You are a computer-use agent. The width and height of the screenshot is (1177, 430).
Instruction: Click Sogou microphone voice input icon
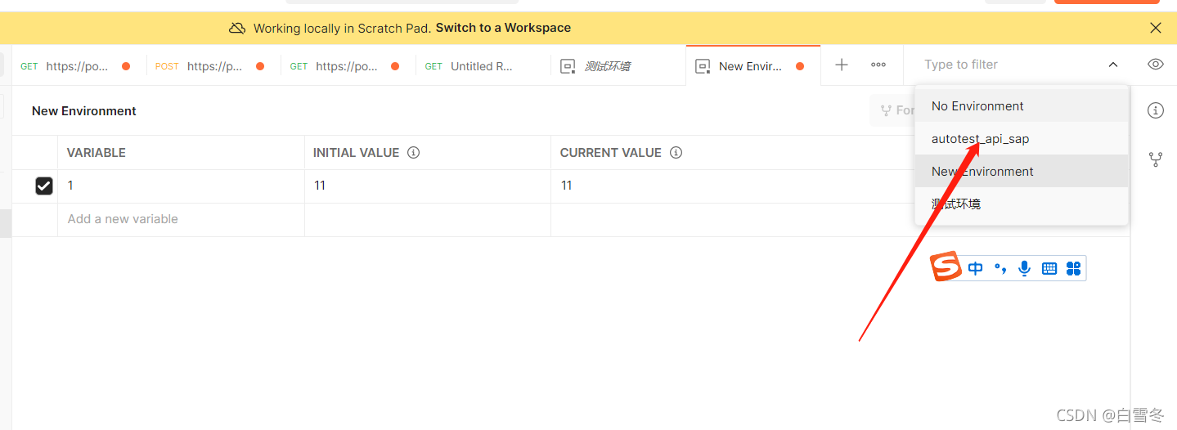click(x=1024, y=268)
